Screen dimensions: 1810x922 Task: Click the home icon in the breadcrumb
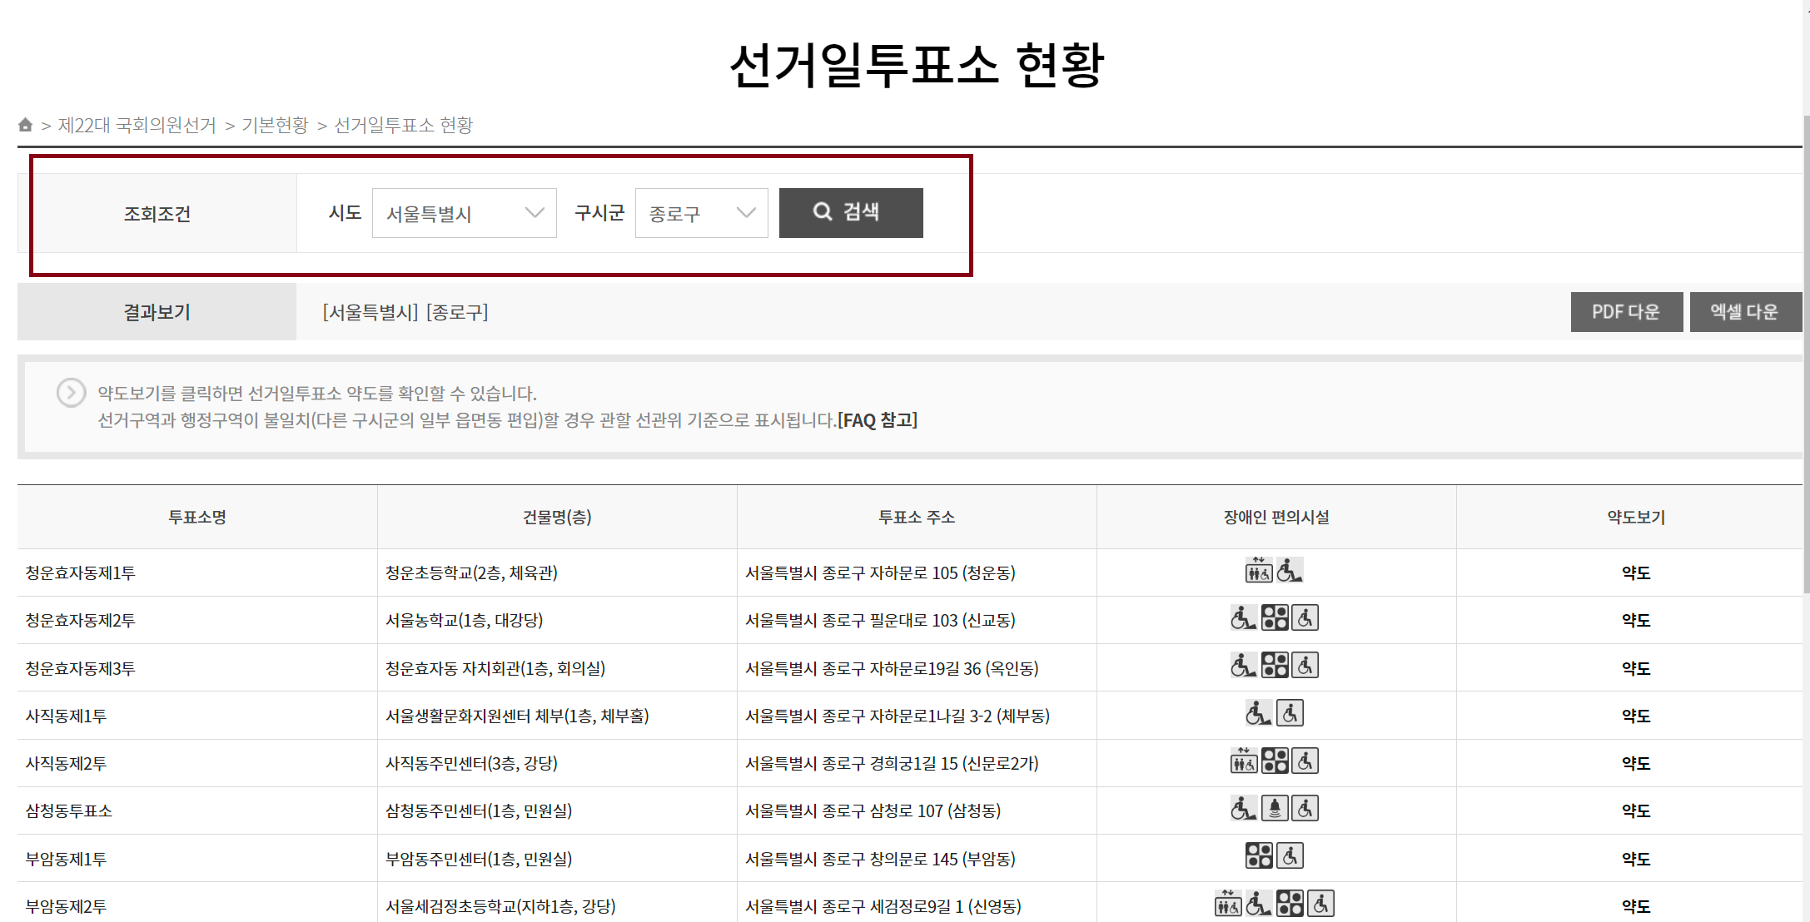[25, 125]
